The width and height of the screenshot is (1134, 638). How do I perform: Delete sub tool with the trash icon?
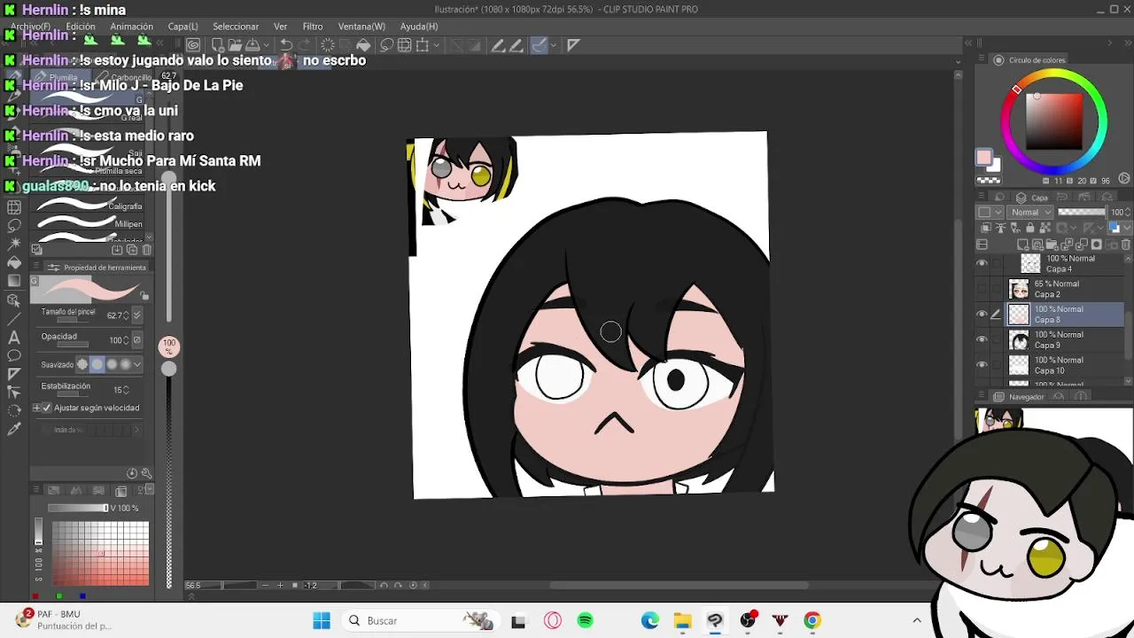point(147,250)
